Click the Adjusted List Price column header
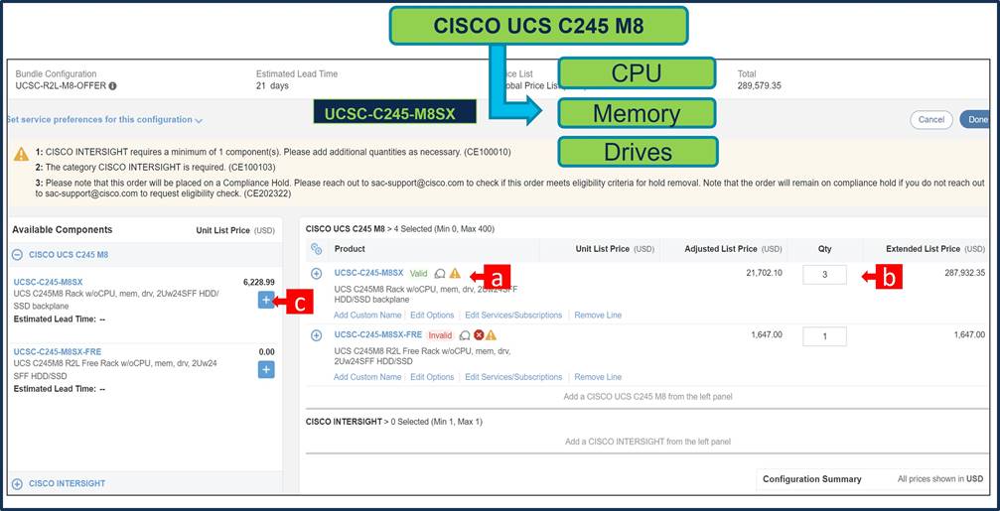 click(x=734, y=249)
